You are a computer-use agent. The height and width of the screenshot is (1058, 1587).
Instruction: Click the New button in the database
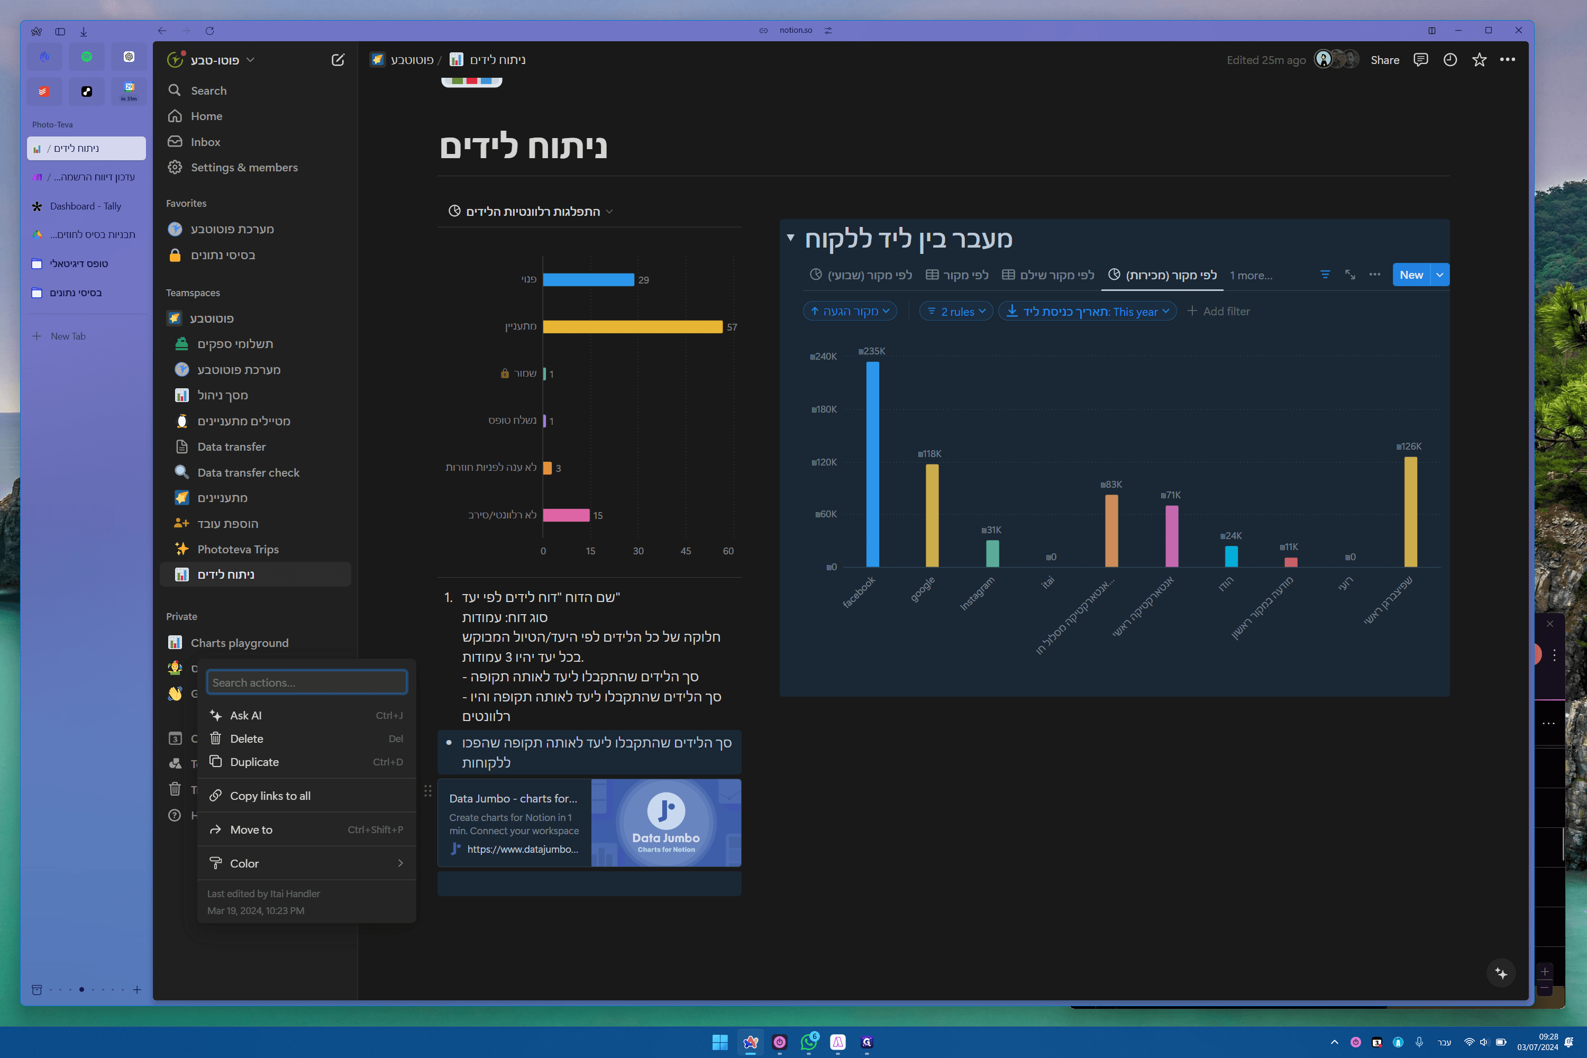point(1411,275)
